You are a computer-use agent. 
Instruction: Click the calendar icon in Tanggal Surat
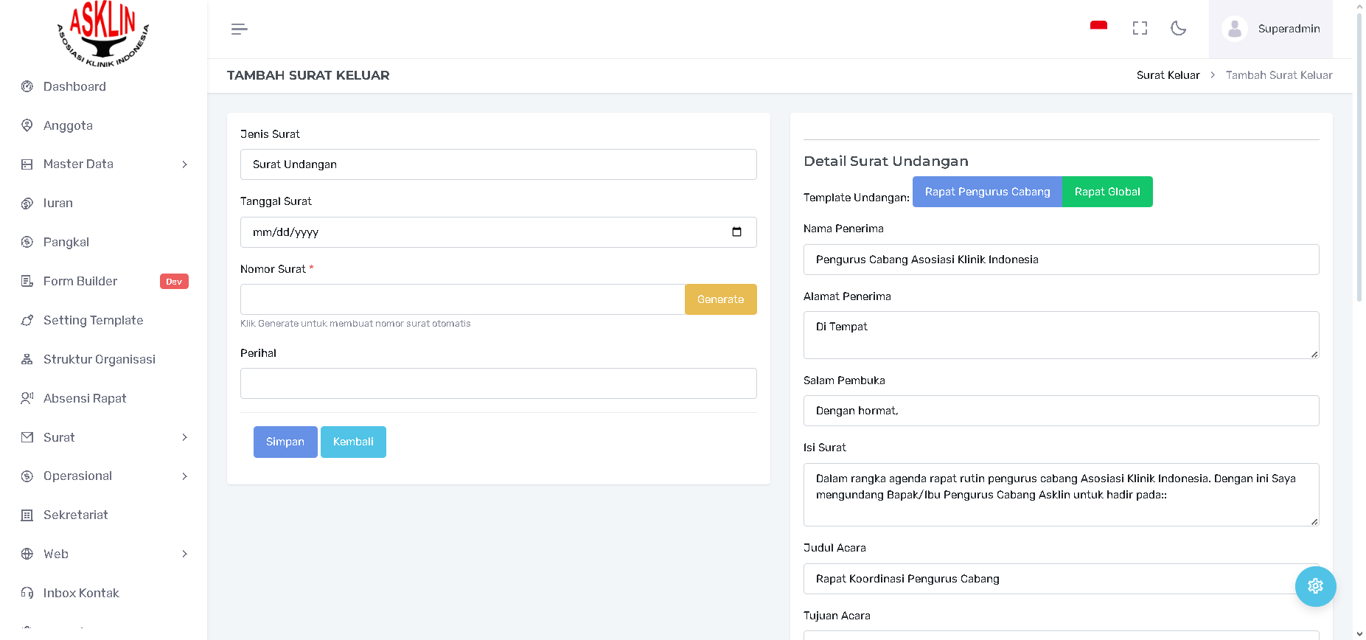[x=736, y=232]
